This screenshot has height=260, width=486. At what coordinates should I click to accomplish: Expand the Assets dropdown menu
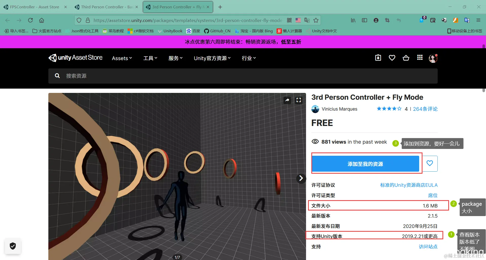click(122, 58)
